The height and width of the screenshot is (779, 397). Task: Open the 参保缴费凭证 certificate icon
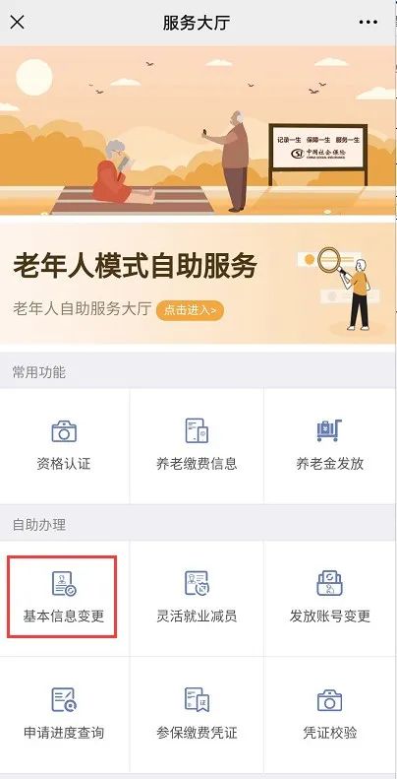(197, 700)
